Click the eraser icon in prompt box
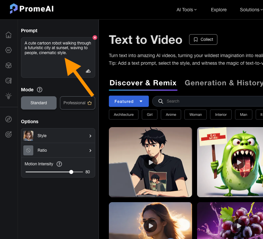This screenshot has width=263, height=239. (88, 71)
